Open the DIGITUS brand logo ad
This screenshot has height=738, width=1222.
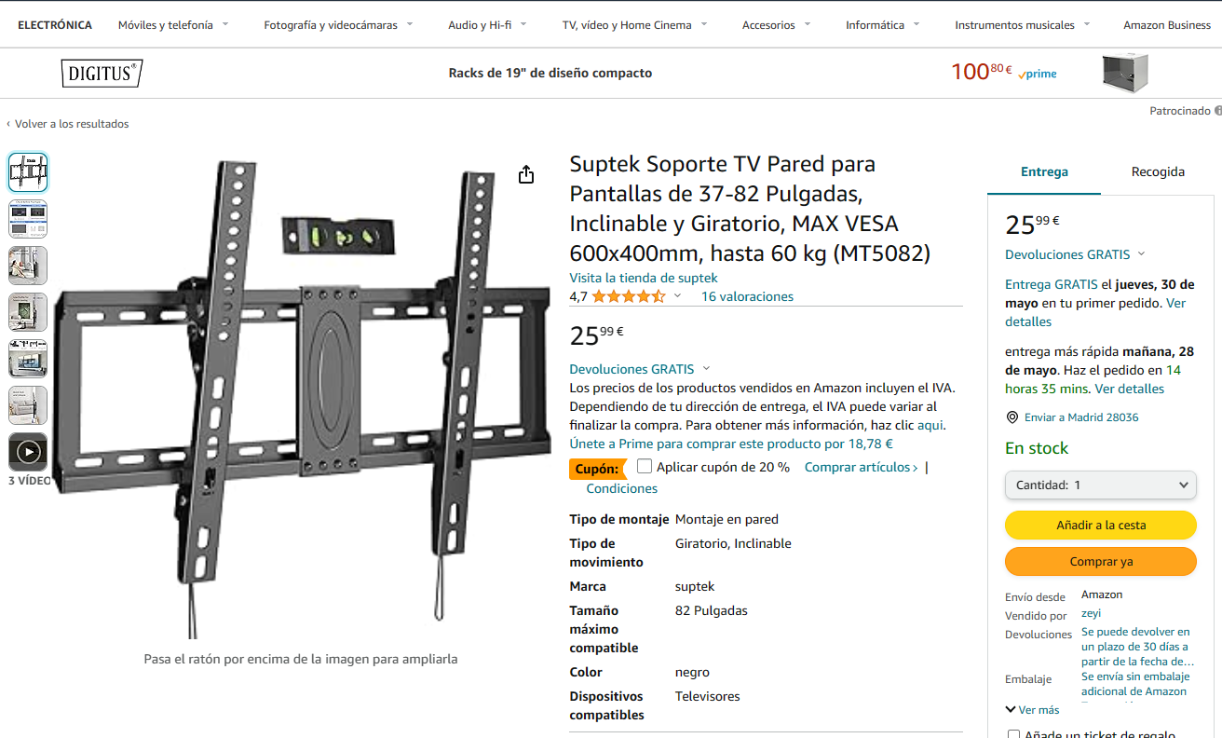tap(102, 73)
